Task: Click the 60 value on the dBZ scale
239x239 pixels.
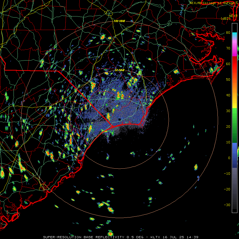Action: coord(228,64)
